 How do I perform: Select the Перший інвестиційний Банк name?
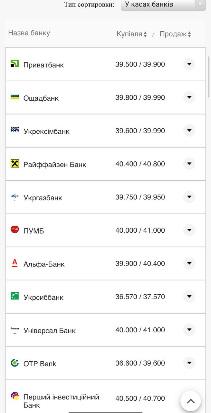coord(61,401)
